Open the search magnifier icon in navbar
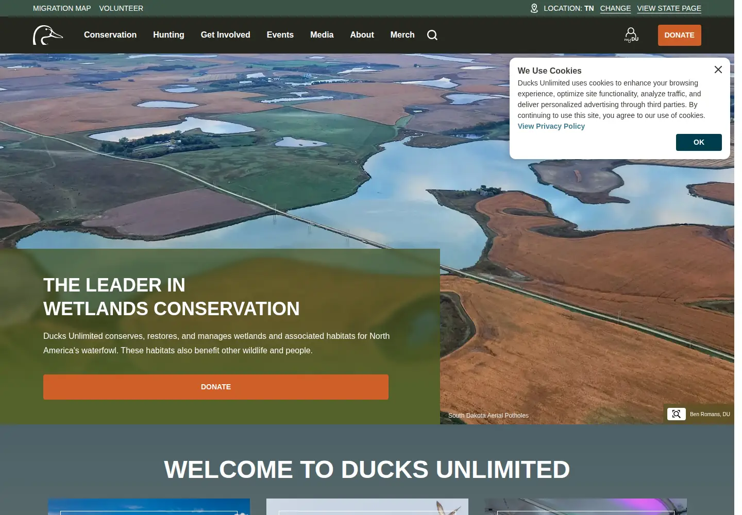This screenshot has height=515, width=742. pos(432,35)
